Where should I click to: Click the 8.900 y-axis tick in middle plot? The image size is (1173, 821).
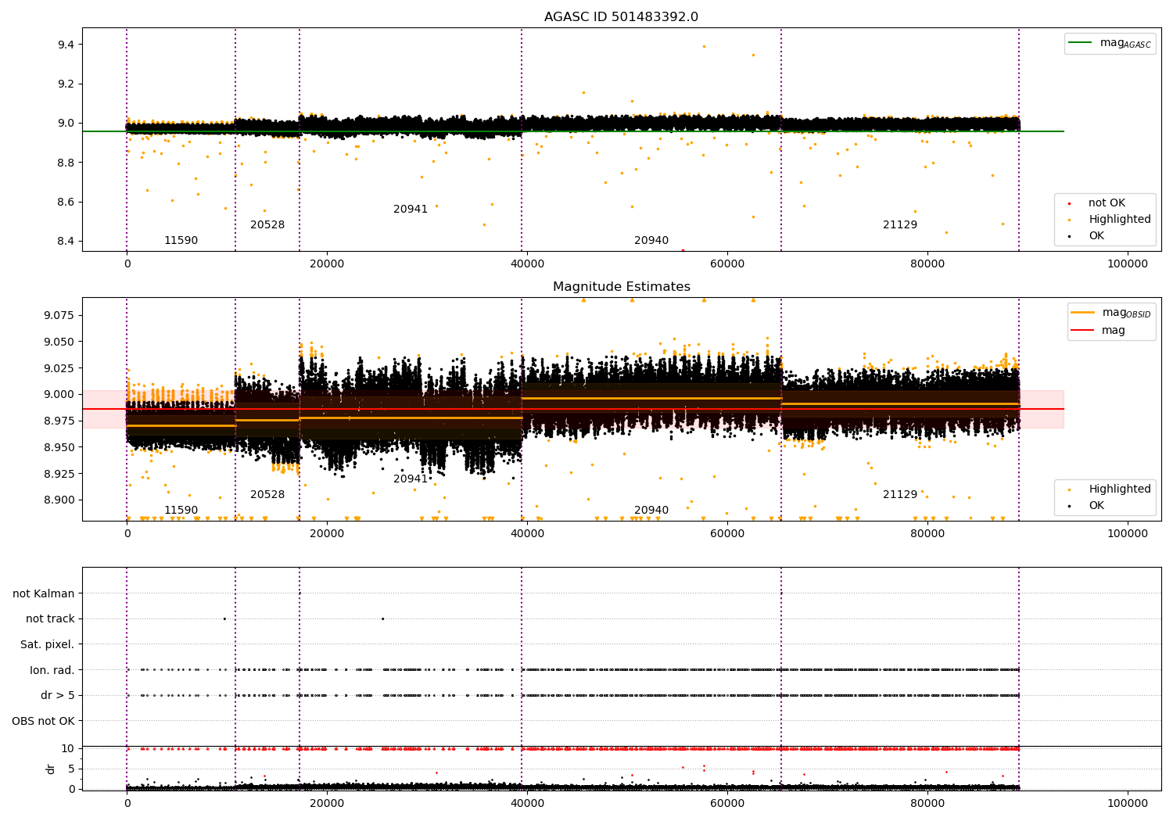coord(59,500)
